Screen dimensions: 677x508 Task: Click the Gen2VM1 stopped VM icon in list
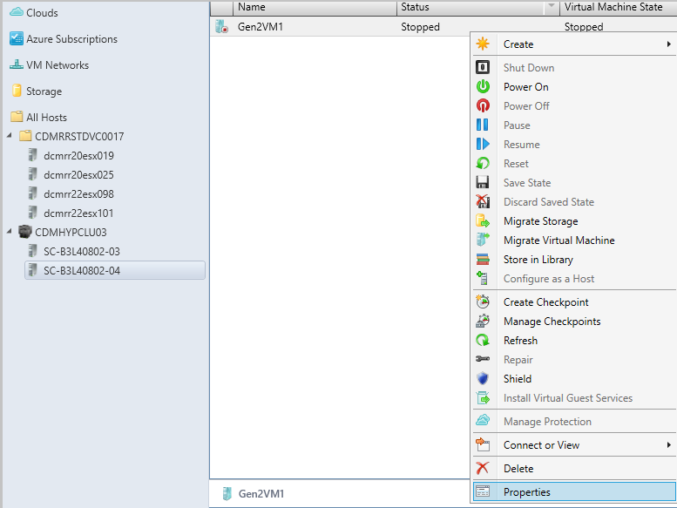tap(222, 27)
